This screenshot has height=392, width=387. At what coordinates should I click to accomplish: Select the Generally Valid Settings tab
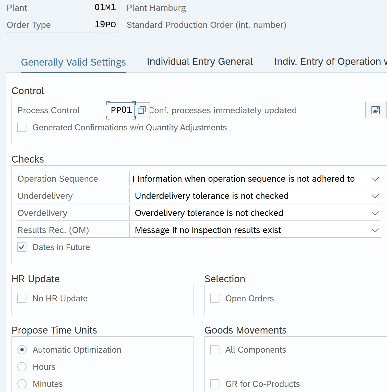pos(73,62)
